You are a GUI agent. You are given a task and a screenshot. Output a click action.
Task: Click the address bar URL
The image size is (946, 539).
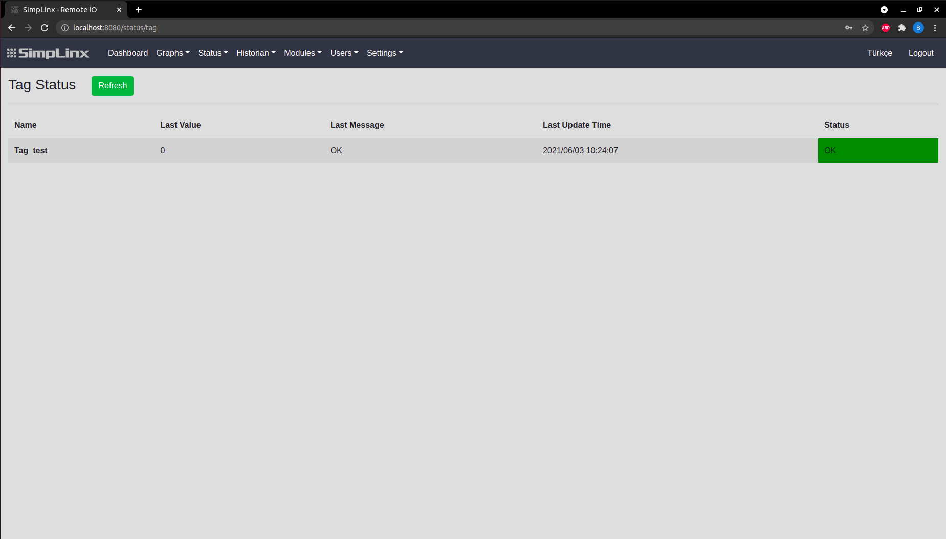[115, 28]
